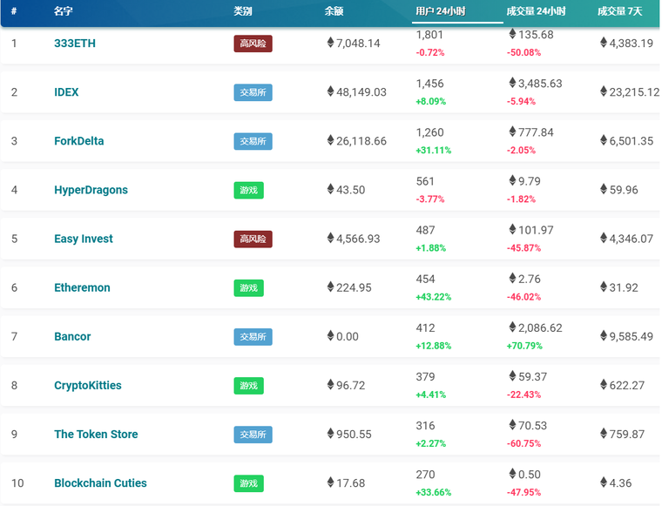Click Ethereum icon beside balance 7,048.14

point(331,42)
